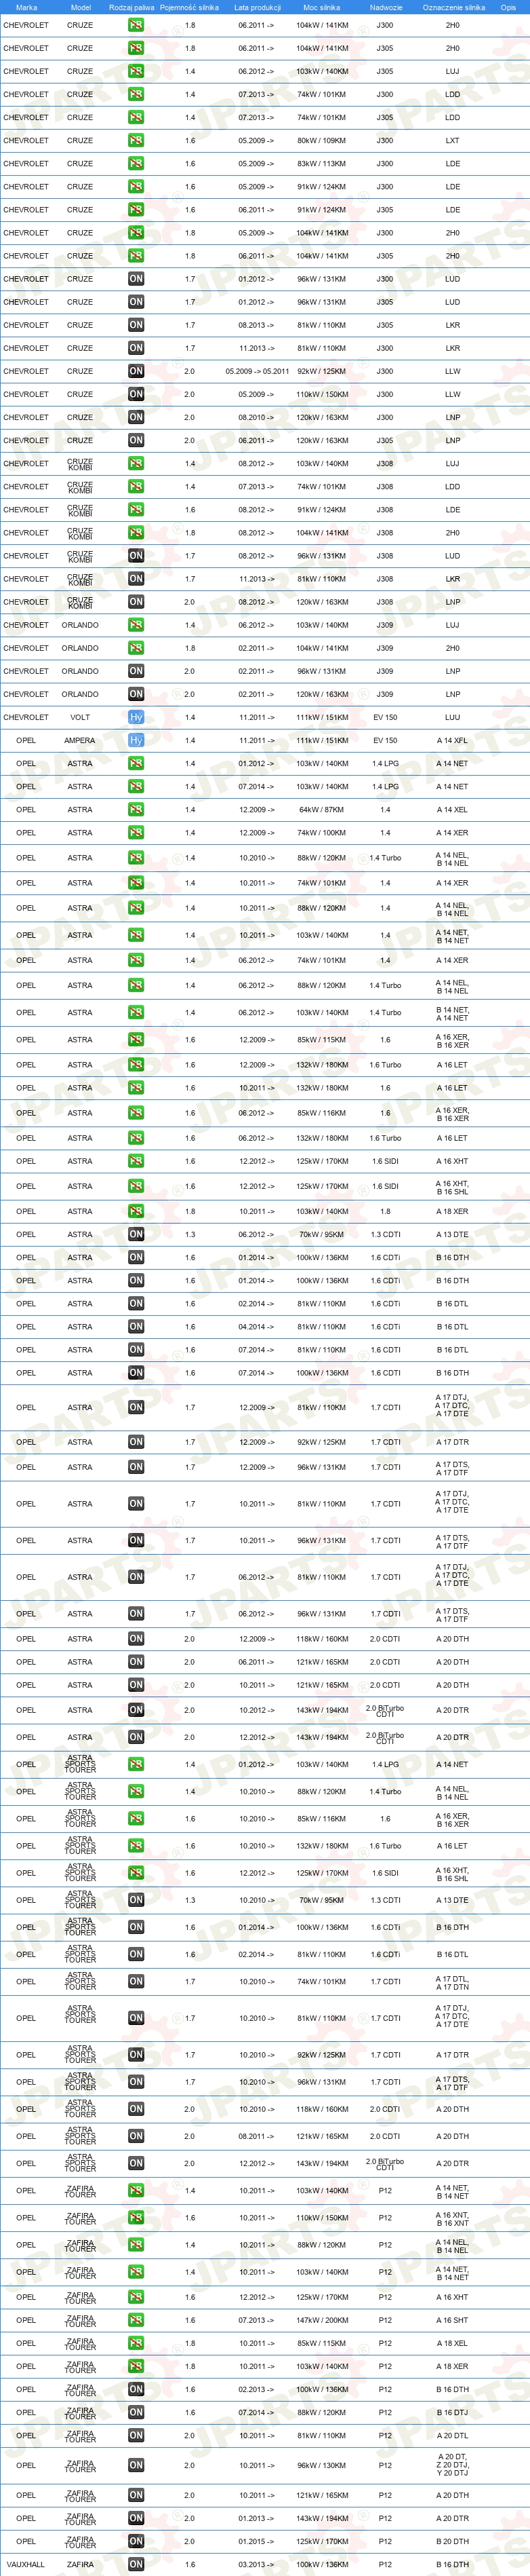
Task: Click diesel icon in ZAFIRA TOURER A 20 DTL row
Action: coord(136,2435)
